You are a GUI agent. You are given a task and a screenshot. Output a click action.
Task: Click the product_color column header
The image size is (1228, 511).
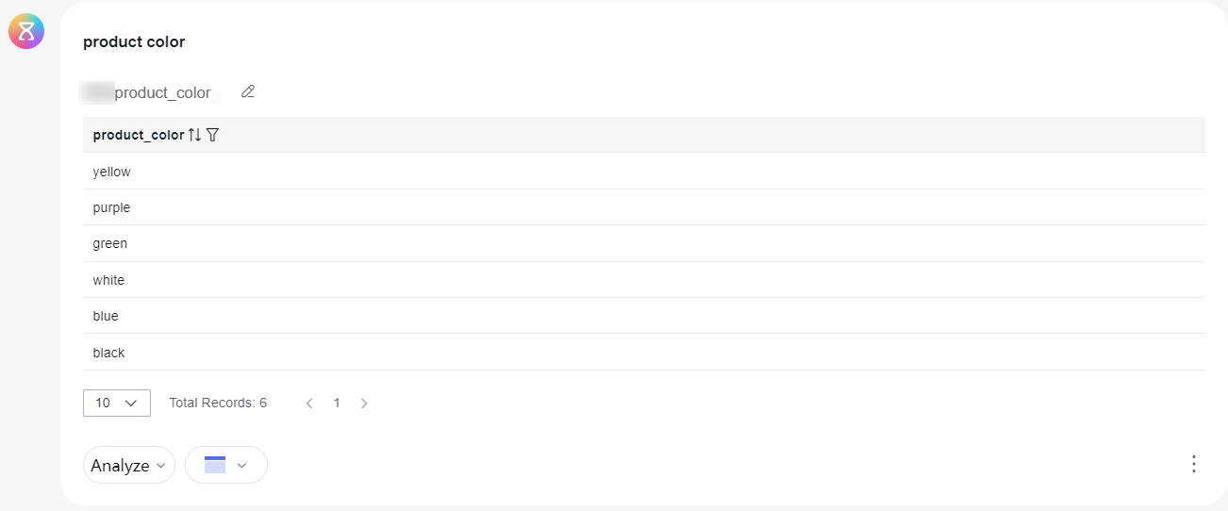click(139, 135)
